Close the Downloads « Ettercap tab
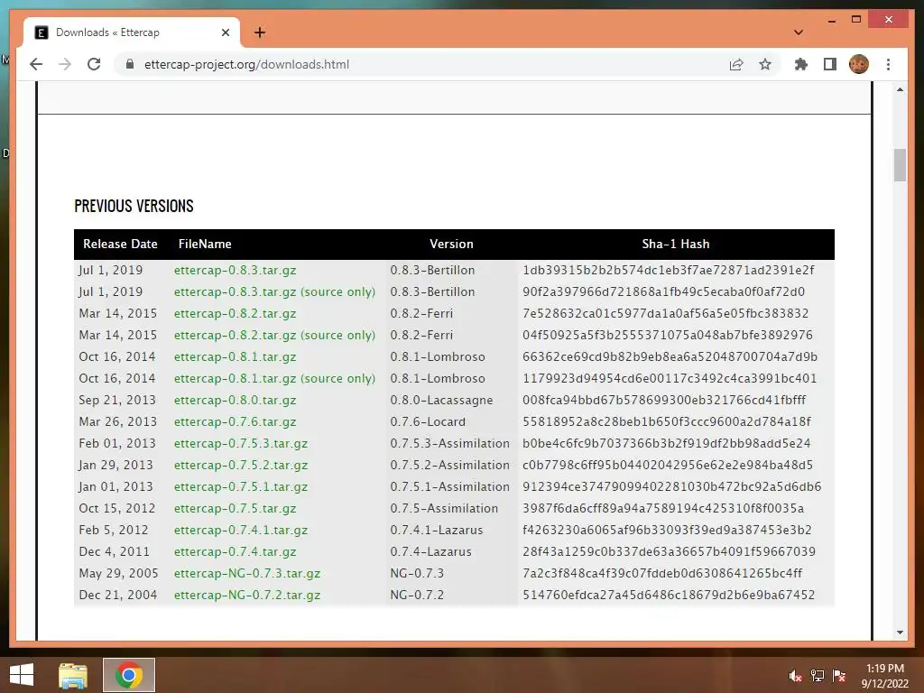This screenshot has width=924, height=693. (x=225, y=32)
